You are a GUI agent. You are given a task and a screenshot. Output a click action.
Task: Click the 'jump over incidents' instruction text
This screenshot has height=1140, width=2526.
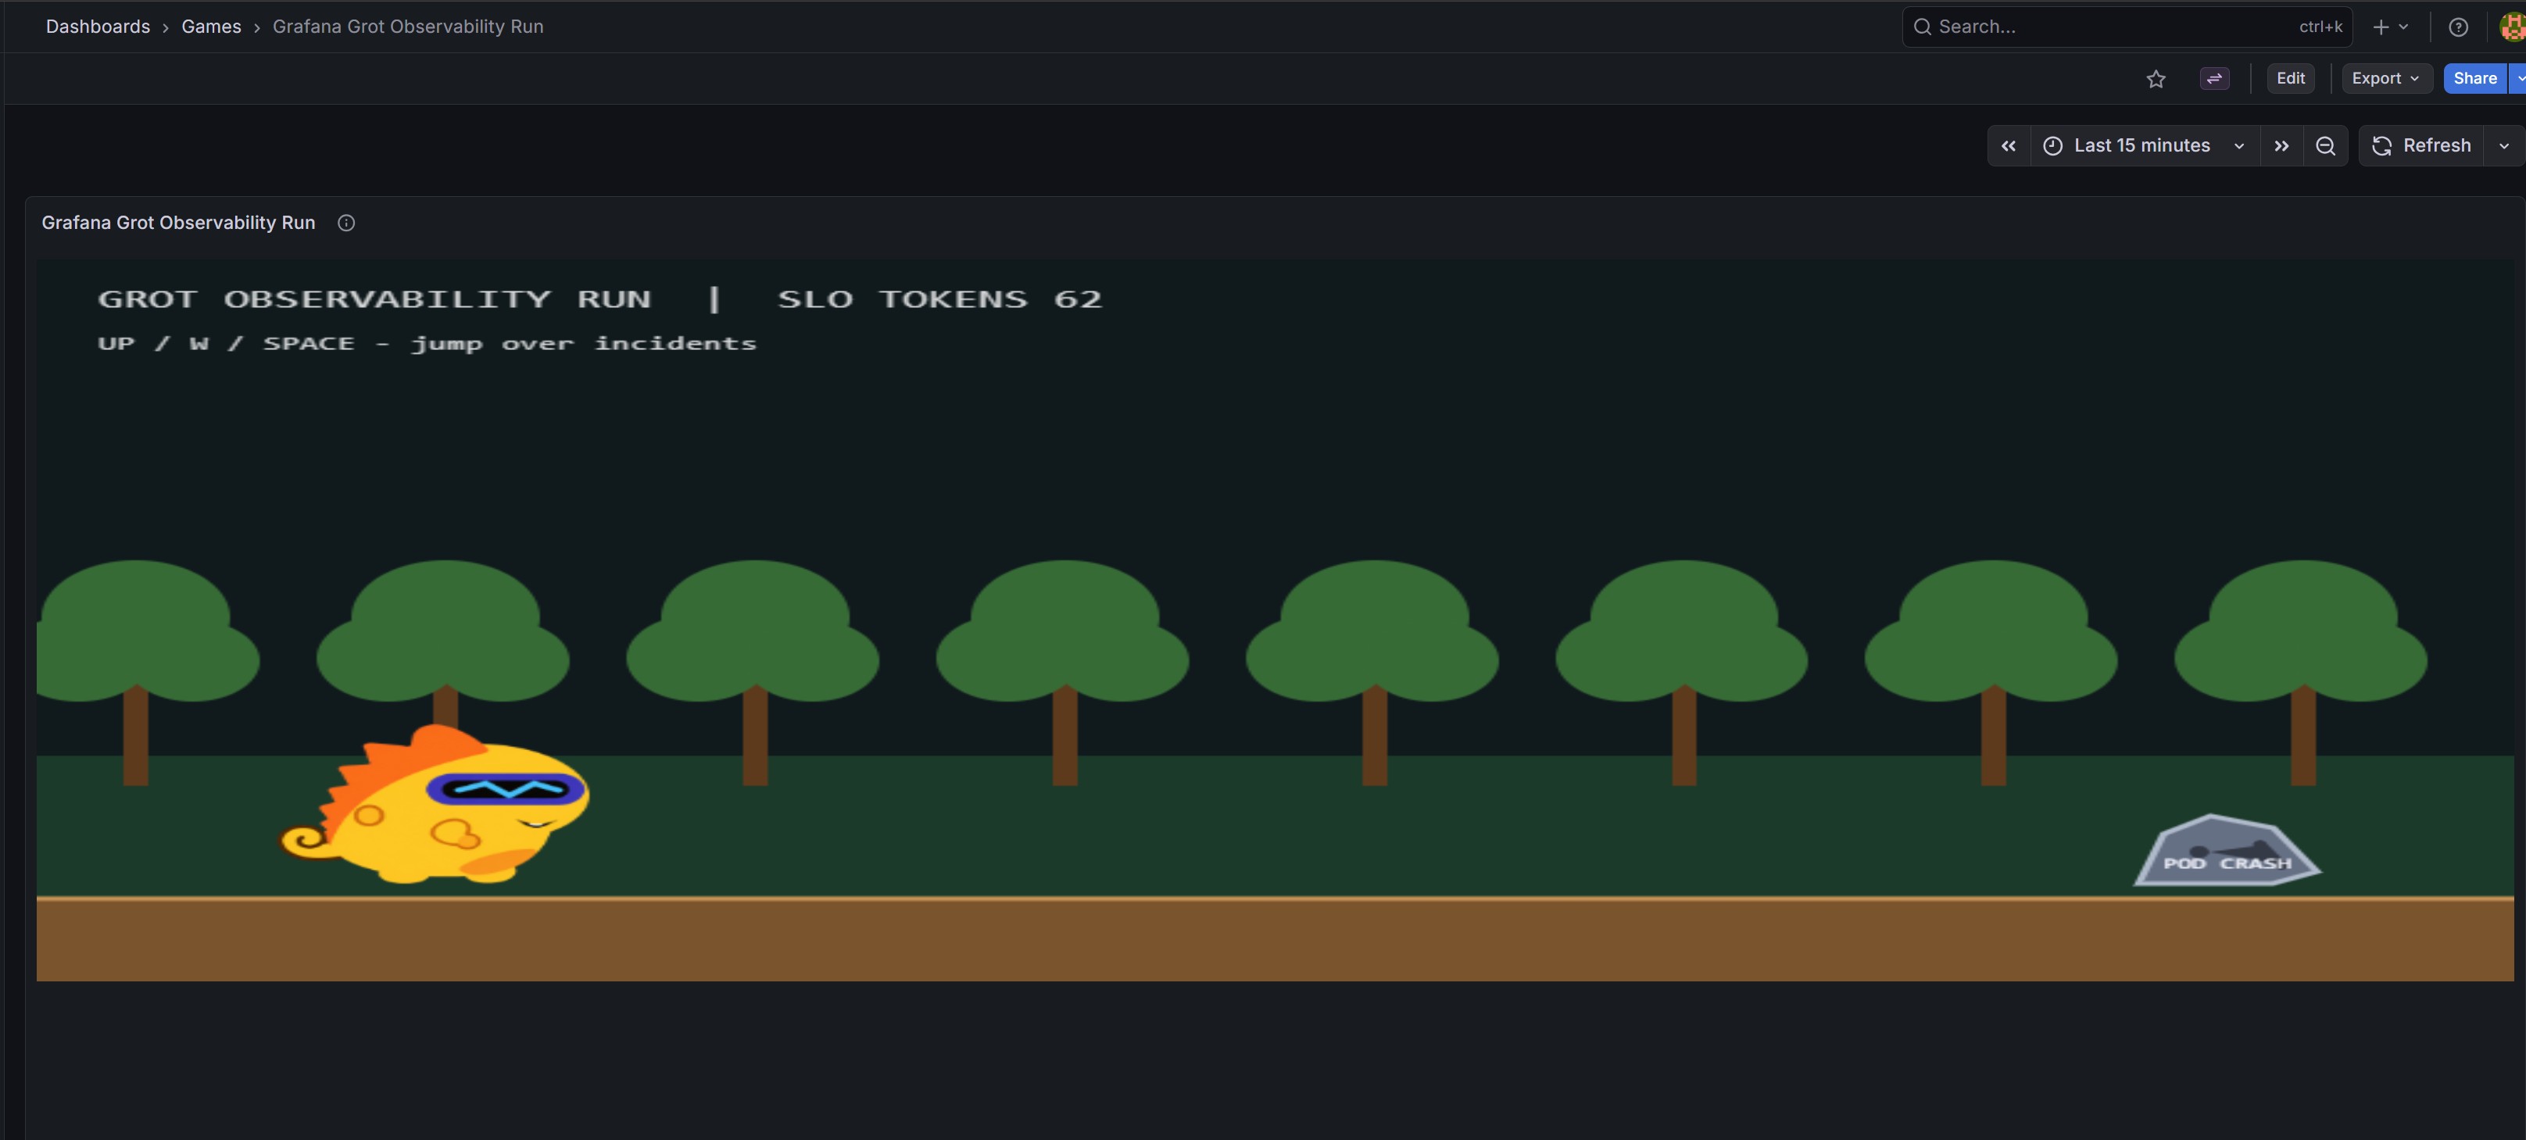tap(584, 343)
